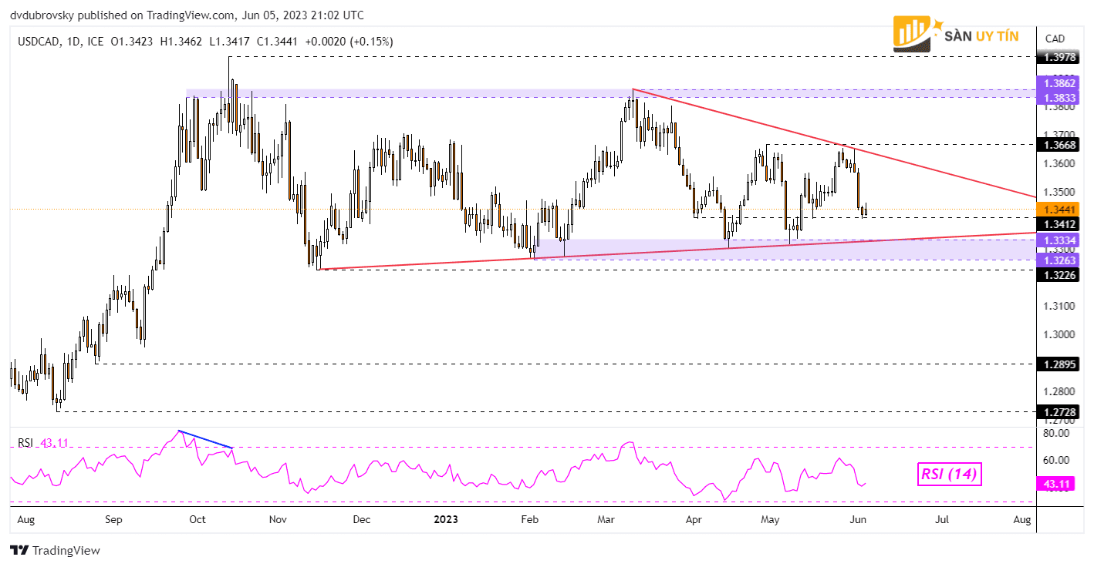The width and height of the screenshot is (1094, 567).
Task: Click the Aug label following Jul
Action: coord(1021,519)
